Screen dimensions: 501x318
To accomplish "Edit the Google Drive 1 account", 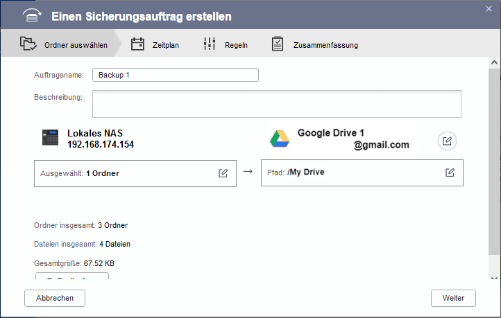I will [448, 141].
